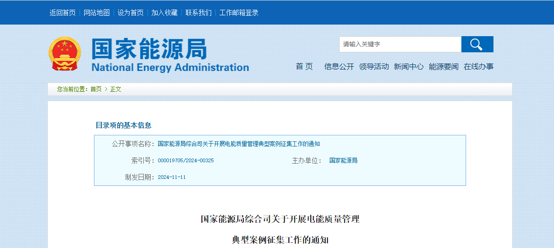
Task: Go to the 首 页 navigation item
Action: [x=304, y=67]
